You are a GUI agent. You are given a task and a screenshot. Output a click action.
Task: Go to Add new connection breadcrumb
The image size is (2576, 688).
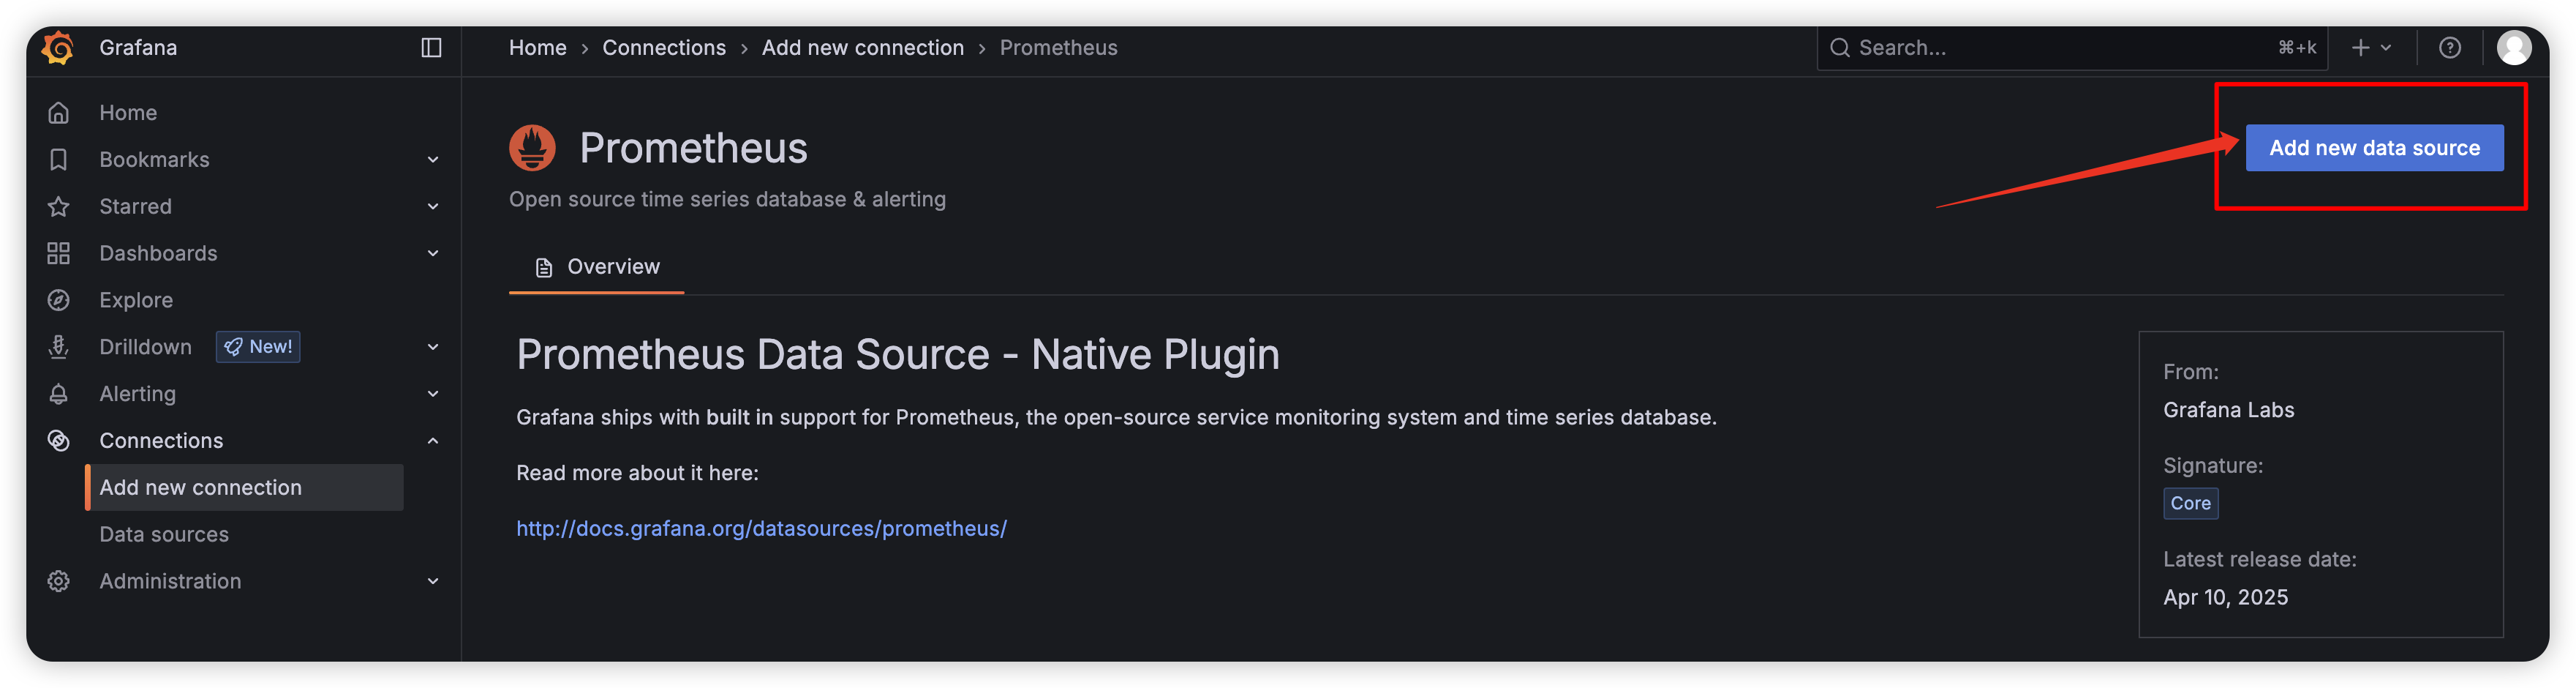click(863, 47)
